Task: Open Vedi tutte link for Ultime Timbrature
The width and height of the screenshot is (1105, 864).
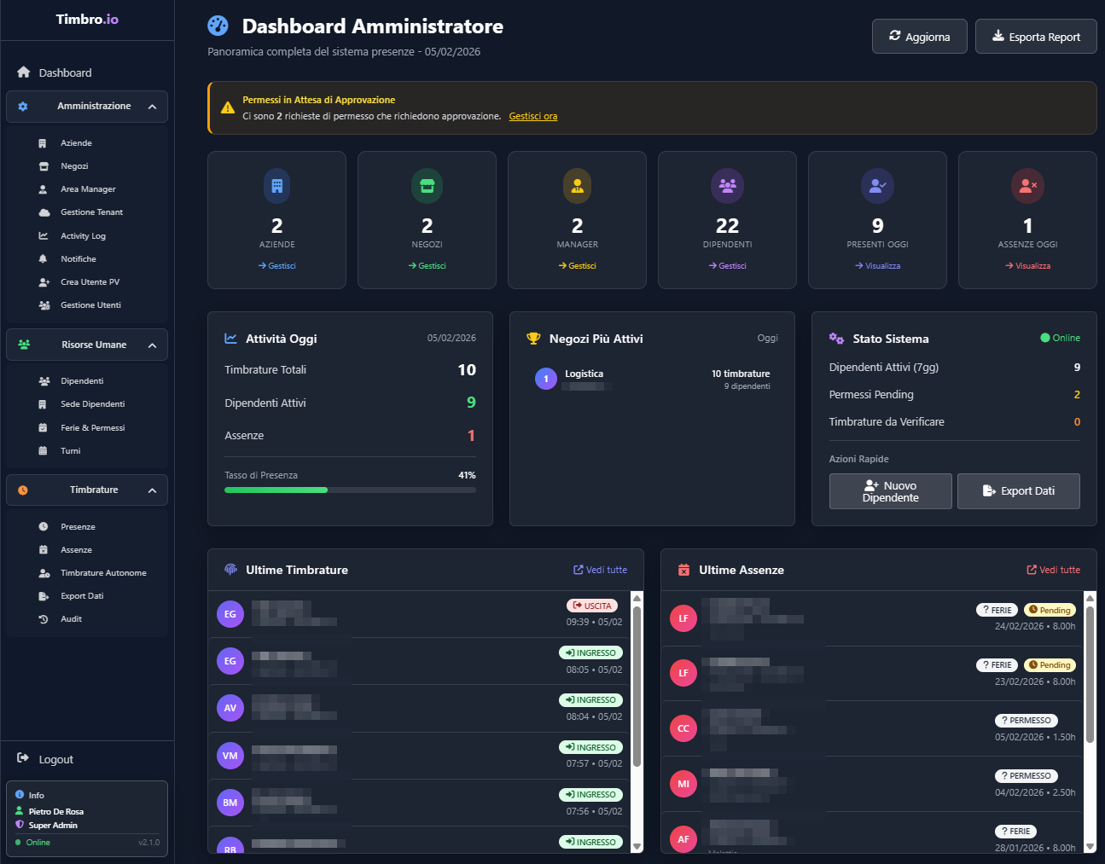Action: [x=600, y=570]
